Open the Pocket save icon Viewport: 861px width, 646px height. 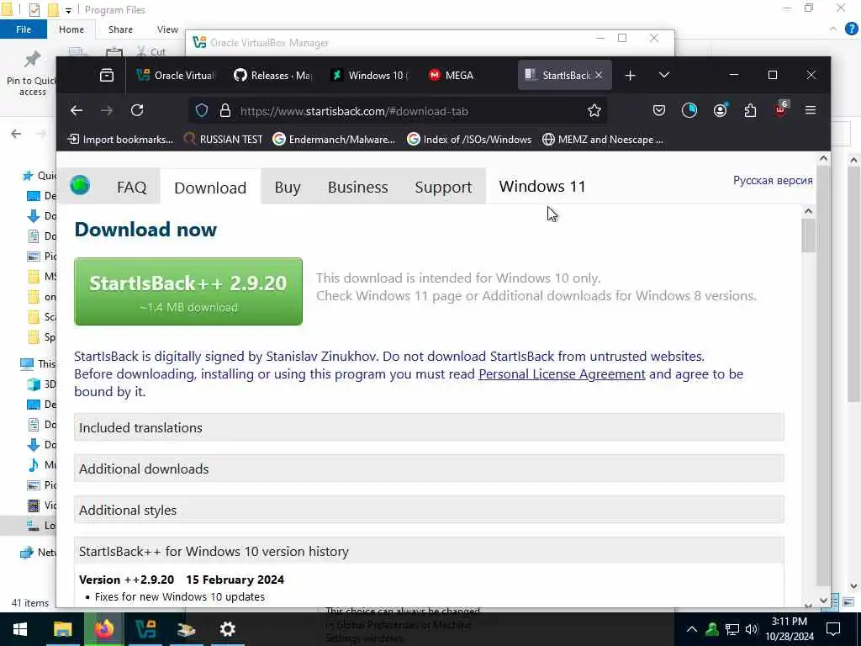659,110
